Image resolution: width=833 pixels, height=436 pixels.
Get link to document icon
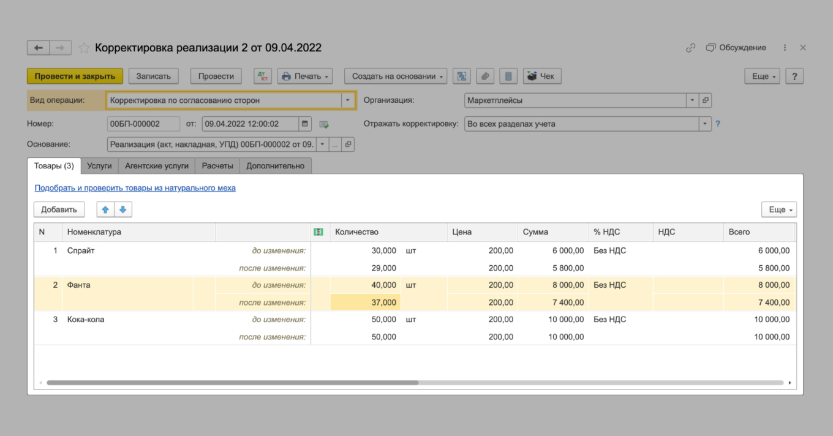pos(690,48)
